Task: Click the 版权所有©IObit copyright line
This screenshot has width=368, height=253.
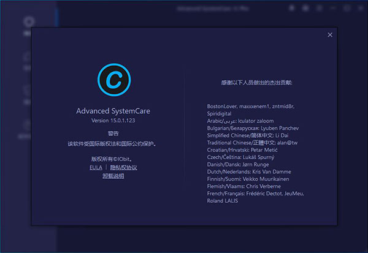Action: click(113, 159)
